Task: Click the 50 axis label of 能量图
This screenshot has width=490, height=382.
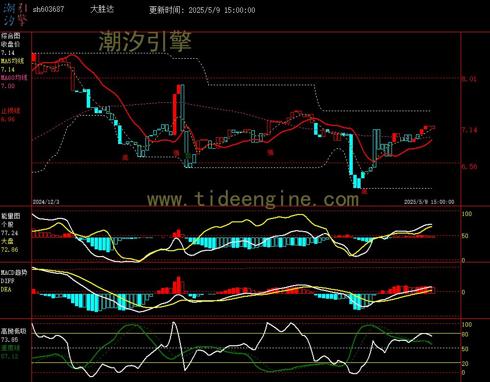Action: click(465, 236)
